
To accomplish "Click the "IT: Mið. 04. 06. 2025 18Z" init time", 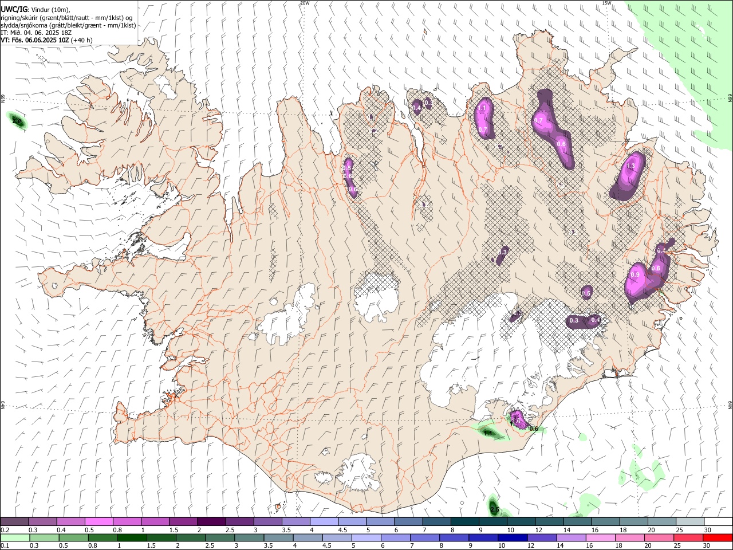I will pos(36,33).
